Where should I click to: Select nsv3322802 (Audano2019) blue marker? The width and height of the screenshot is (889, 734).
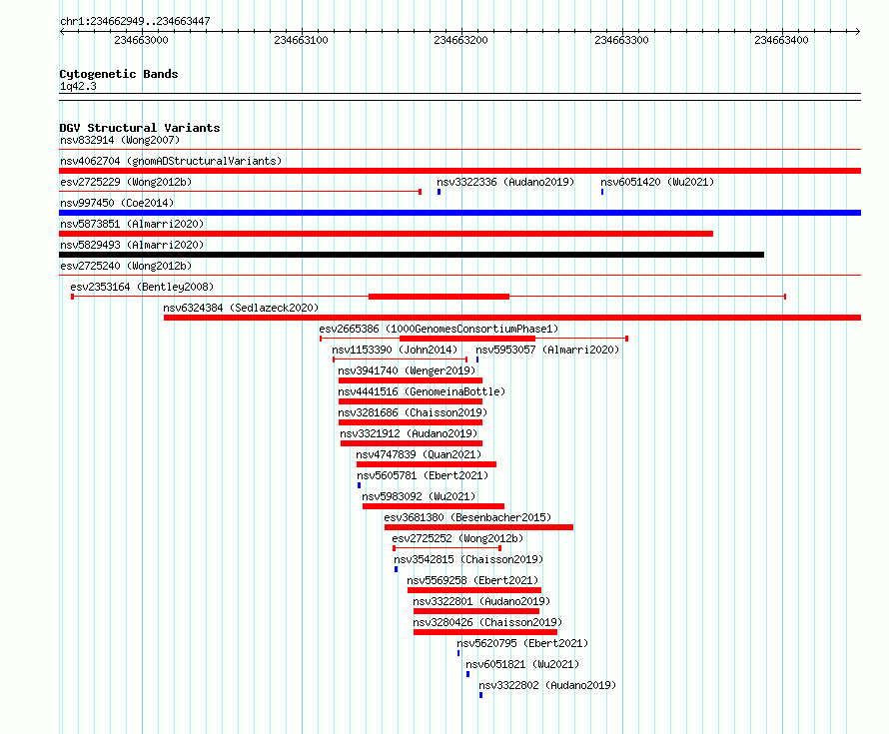480,695
